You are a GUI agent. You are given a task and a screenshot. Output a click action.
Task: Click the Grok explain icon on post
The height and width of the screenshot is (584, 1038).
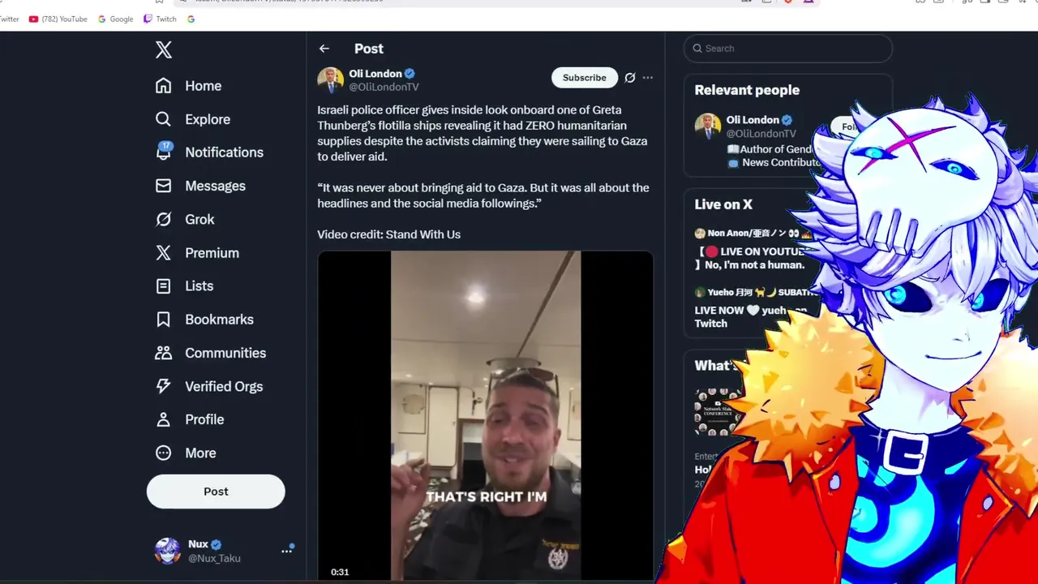pos(629,78)
